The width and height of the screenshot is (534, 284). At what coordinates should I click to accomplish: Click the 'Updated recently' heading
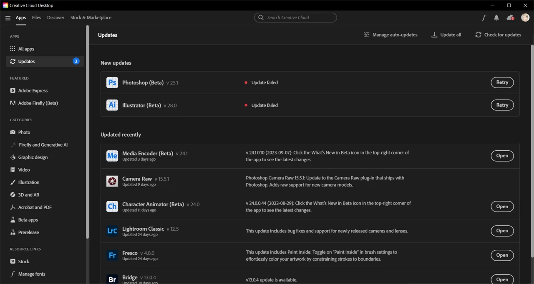121,135
